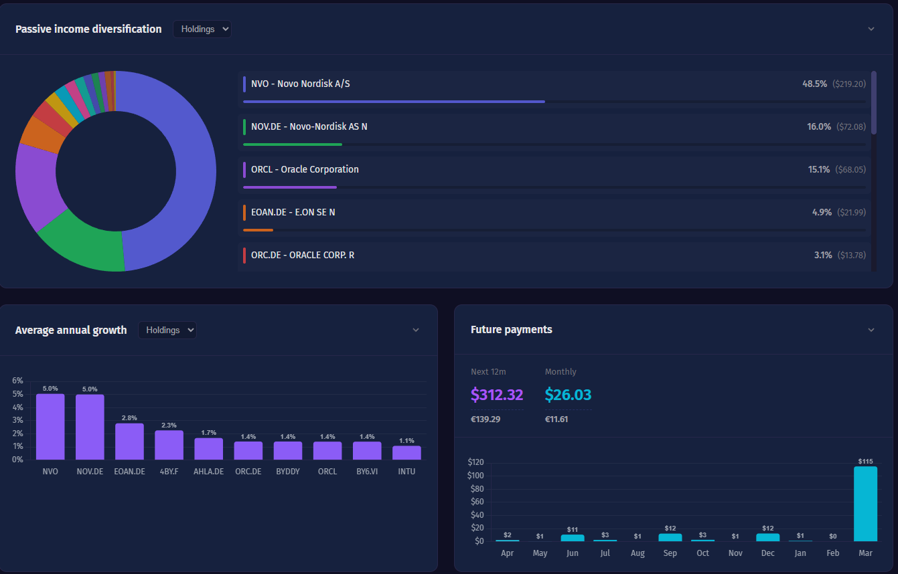This screenshot has height=574, width=898.
Task: Collapse the Average annual growth panel
Action: [416, 330]
